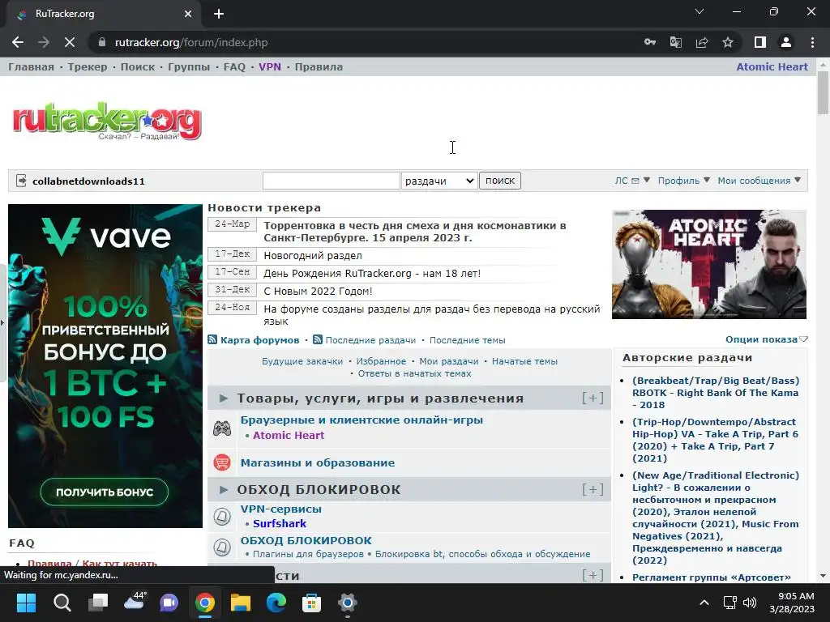
Task: Open VPN in top menu
Action: pos(270,66)
